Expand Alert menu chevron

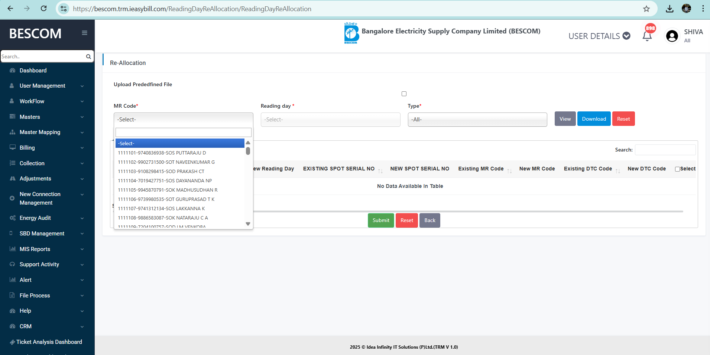[x=82, y=280]
